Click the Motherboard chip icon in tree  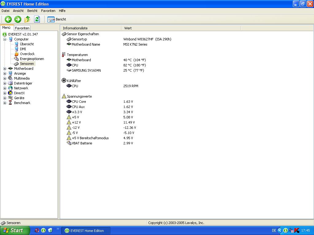point(10,69)
